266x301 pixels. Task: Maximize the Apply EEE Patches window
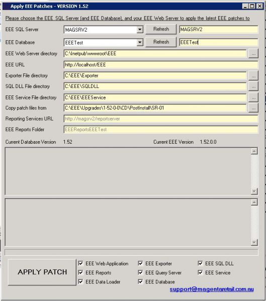[252, 7]
